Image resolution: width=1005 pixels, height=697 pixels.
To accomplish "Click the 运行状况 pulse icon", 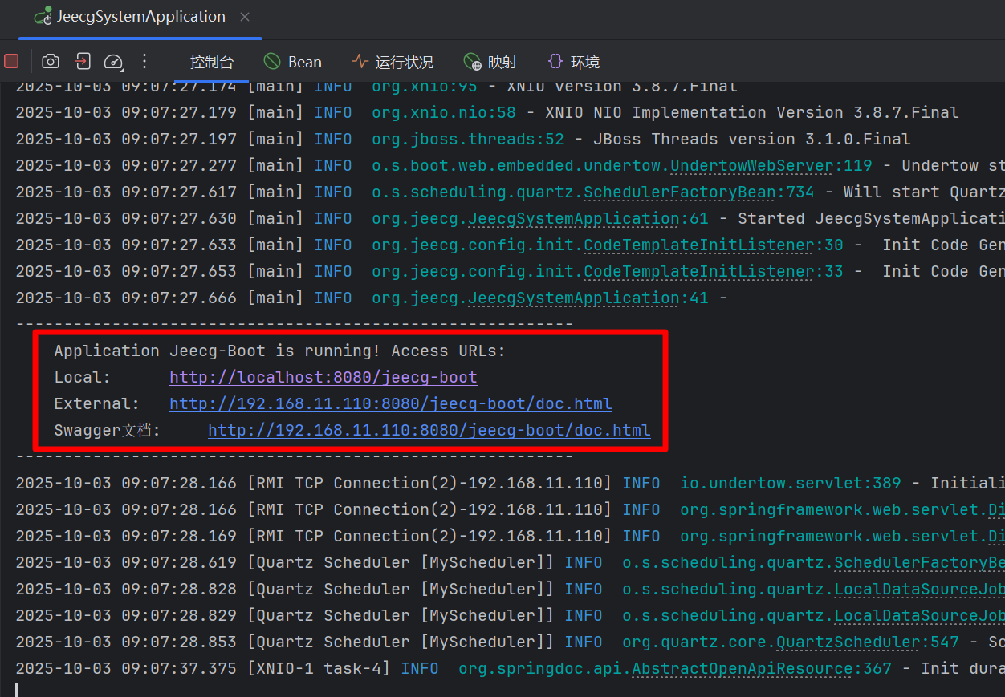I will (x=360, y=62).
